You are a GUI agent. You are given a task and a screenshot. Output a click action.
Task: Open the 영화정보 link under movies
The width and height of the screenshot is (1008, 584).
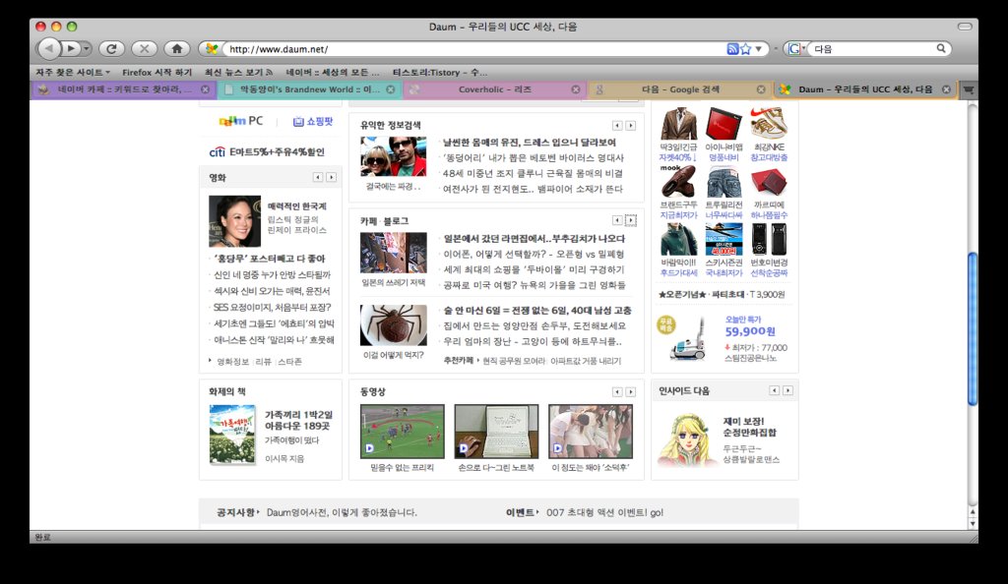(232, 362)
